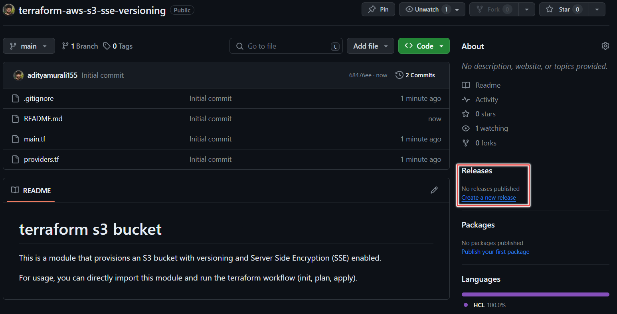Open the Readme link in About

[x=481, y=85]
